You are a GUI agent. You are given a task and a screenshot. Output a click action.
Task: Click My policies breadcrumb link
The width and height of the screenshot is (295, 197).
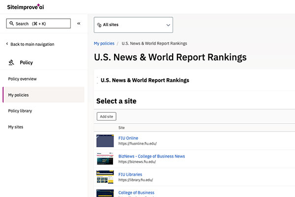[104, 43]
